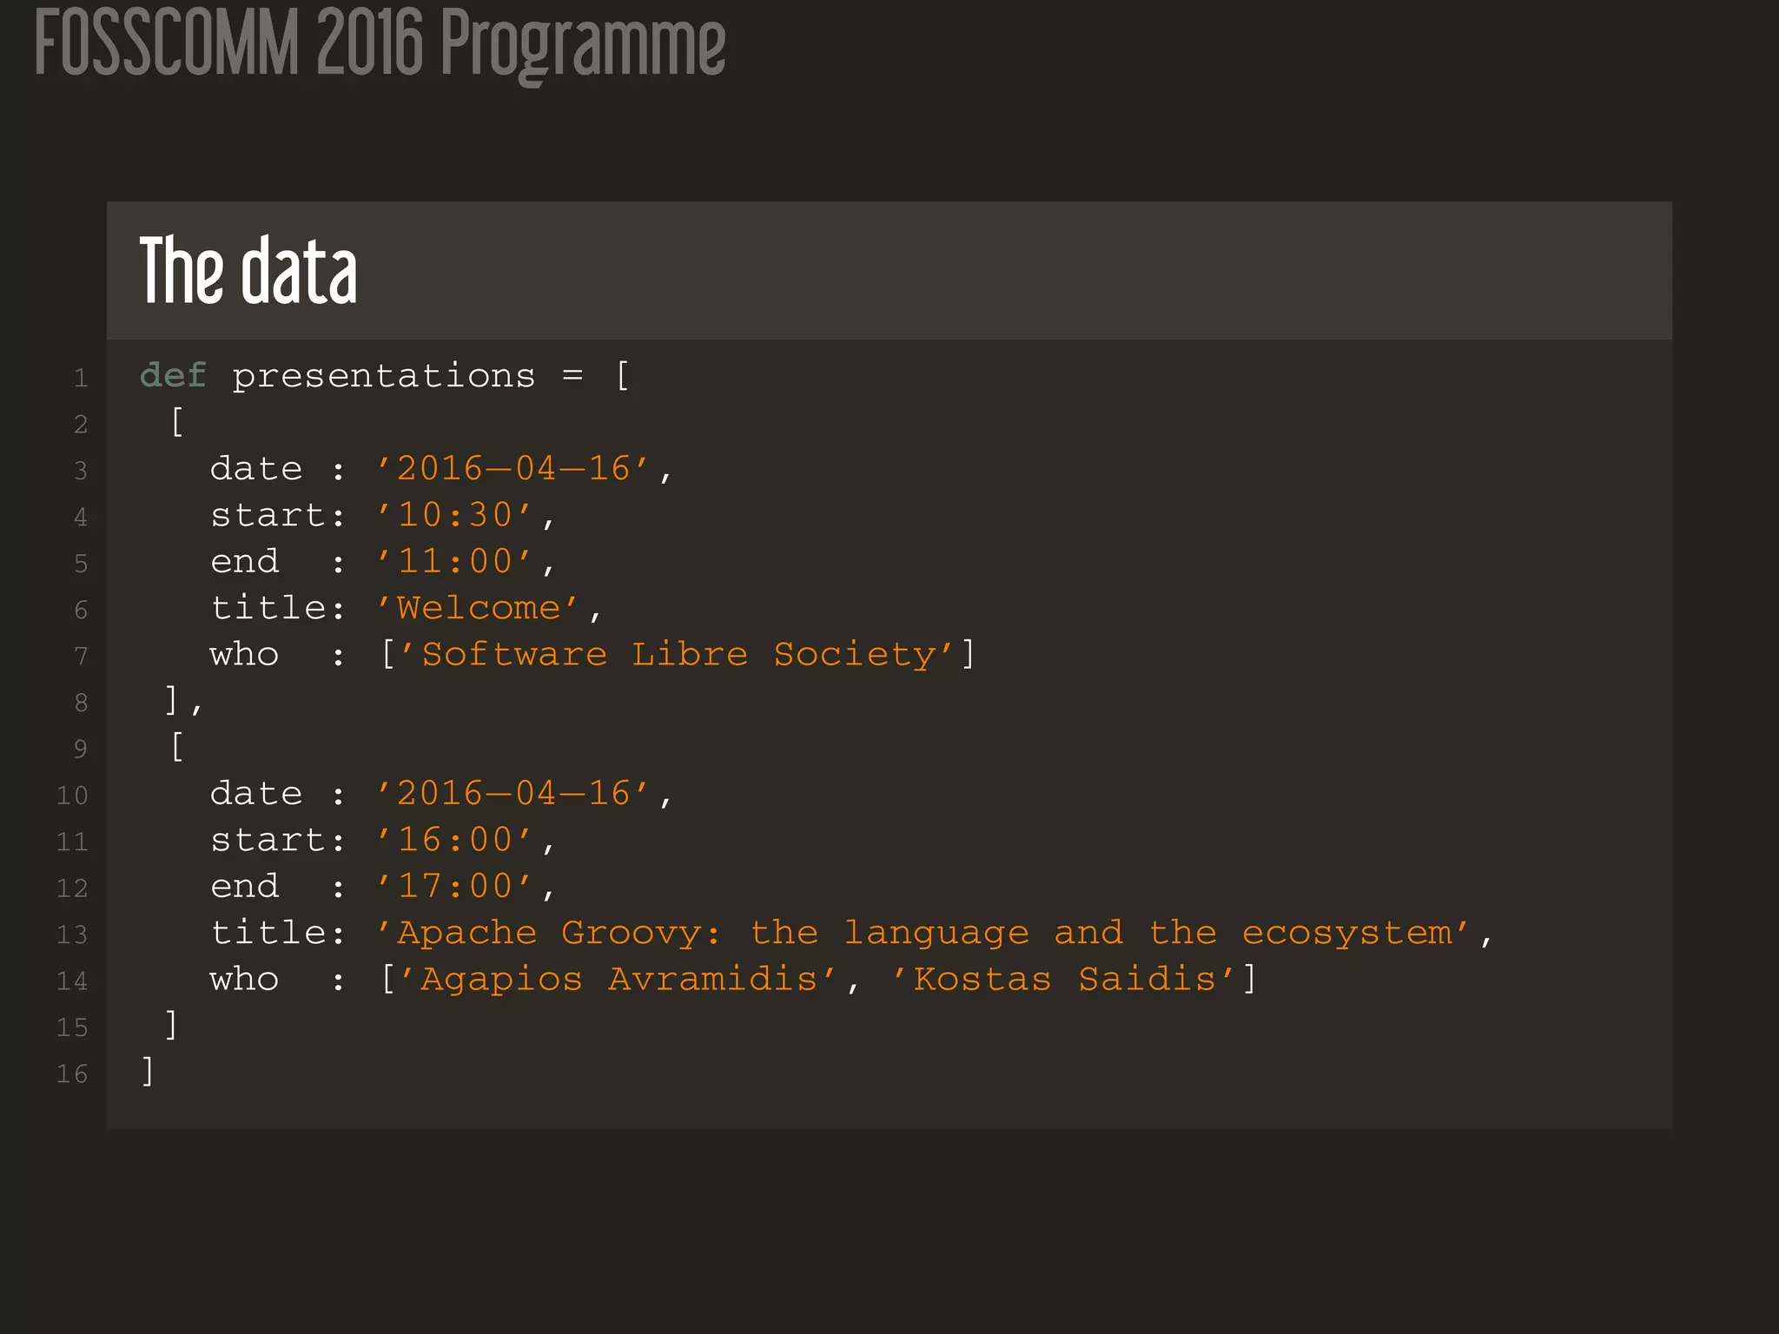Click line number 16
1779x1334 pixels.
click(x=72, y=1073)
